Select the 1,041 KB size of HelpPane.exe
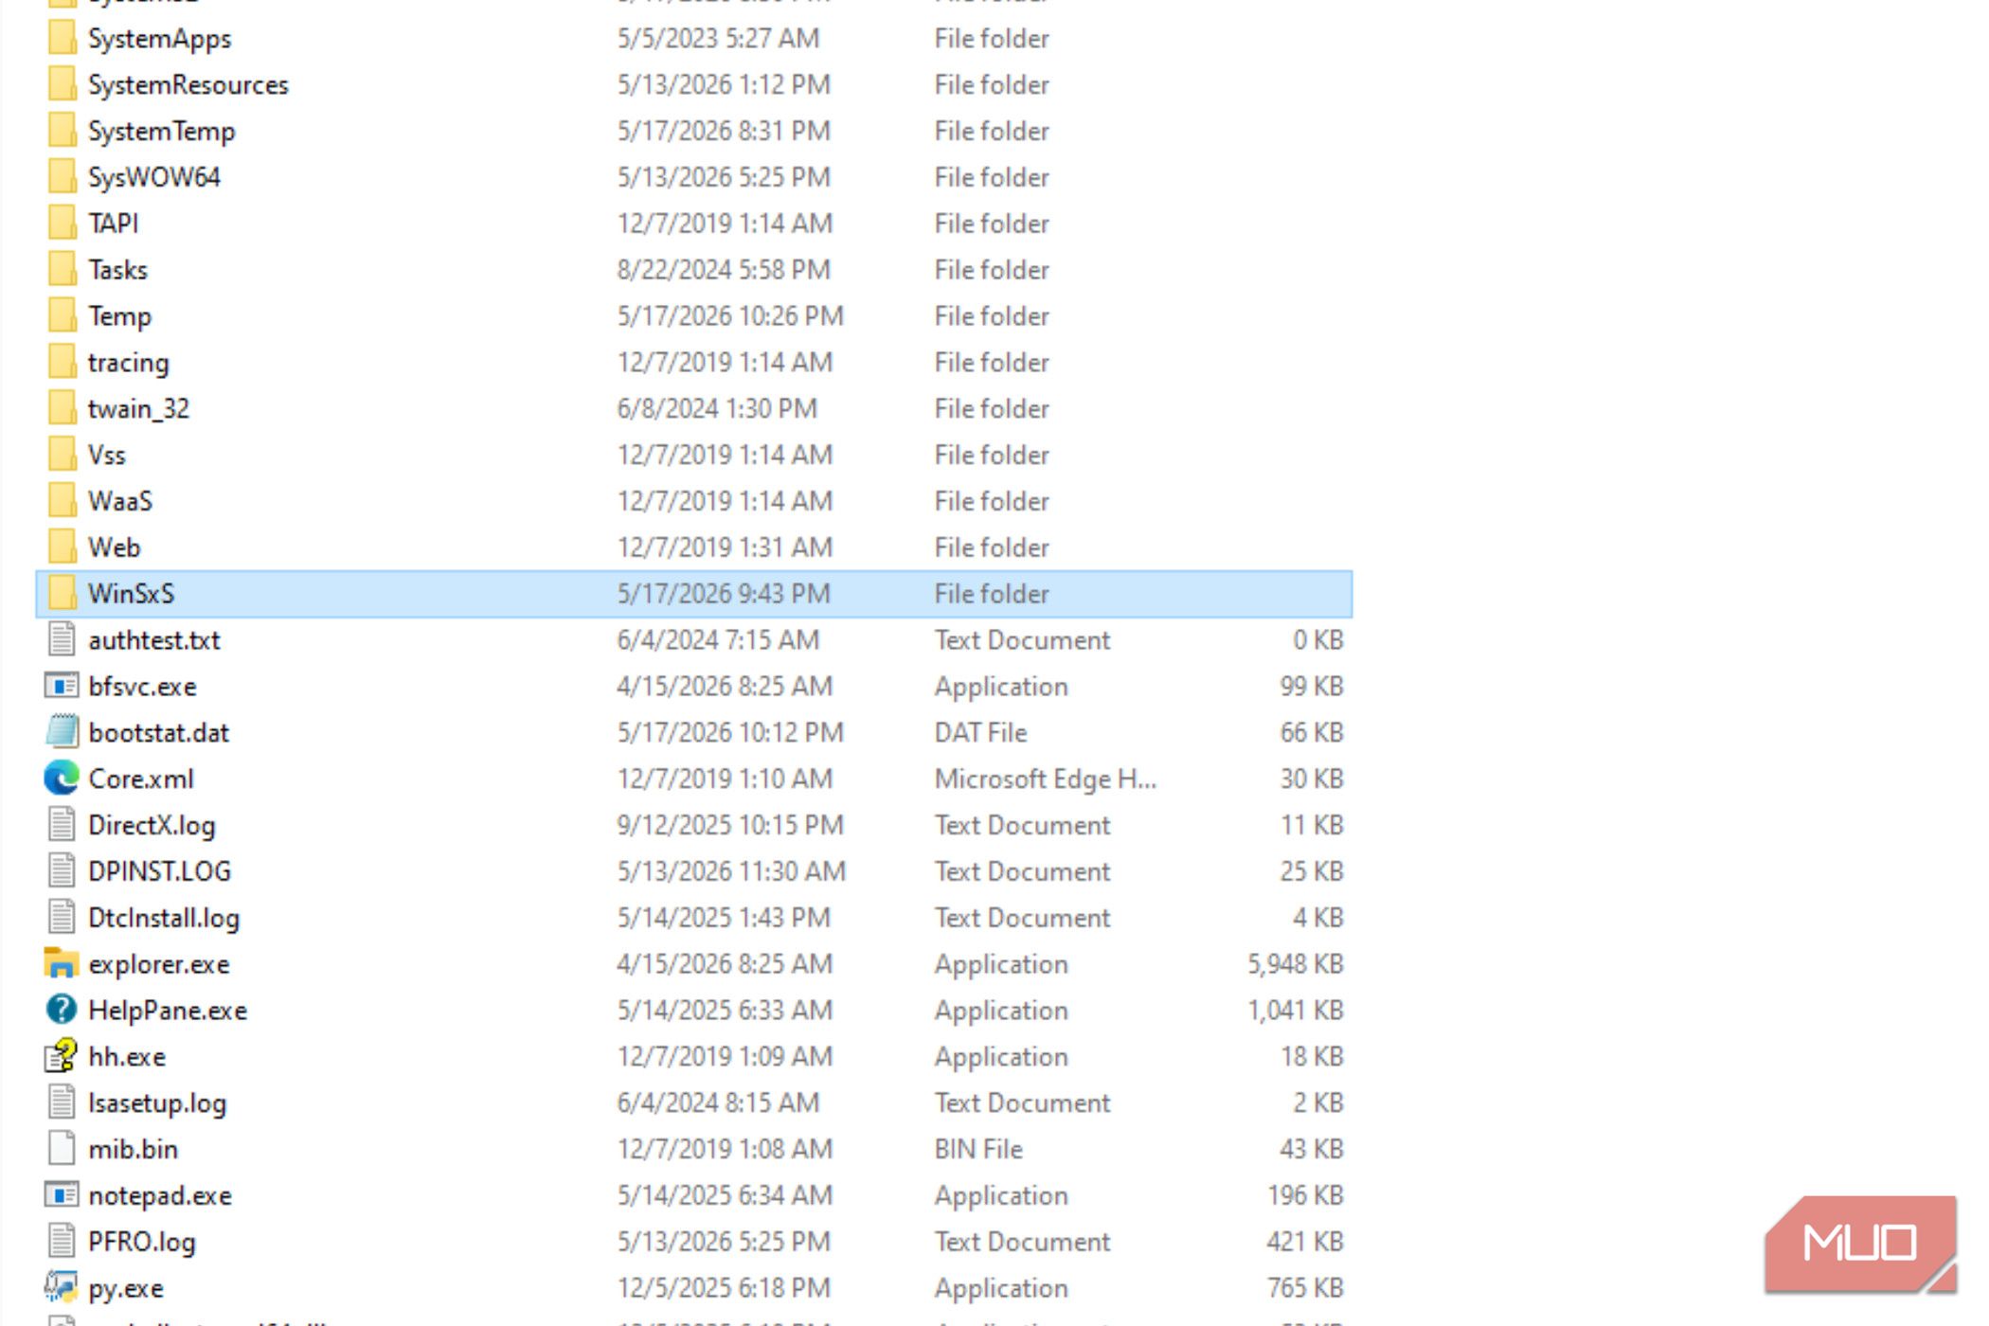 click(1296, 1011)
